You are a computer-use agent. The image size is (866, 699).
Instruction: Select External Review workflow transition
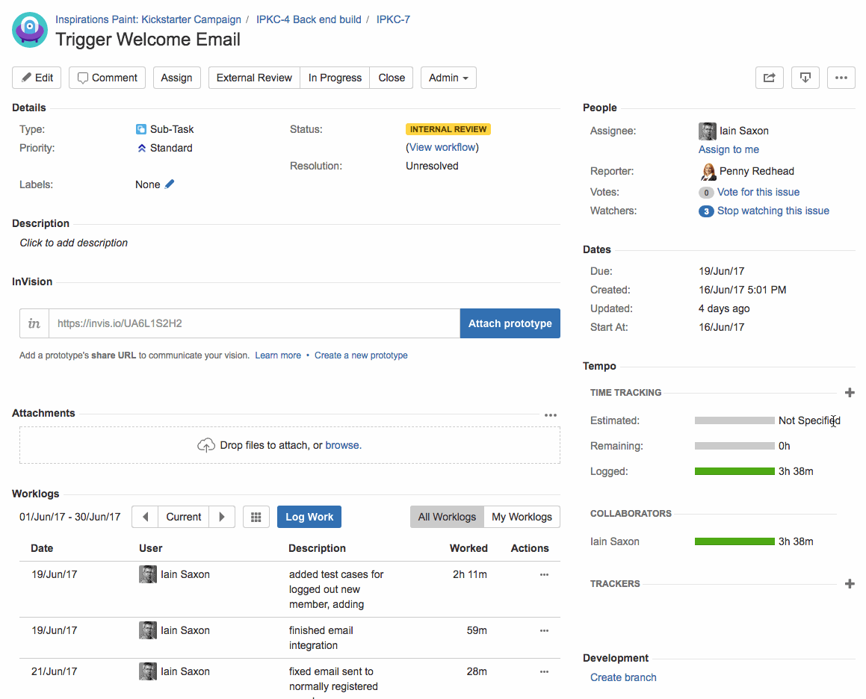pyautogui.click(x=254, y=78)
